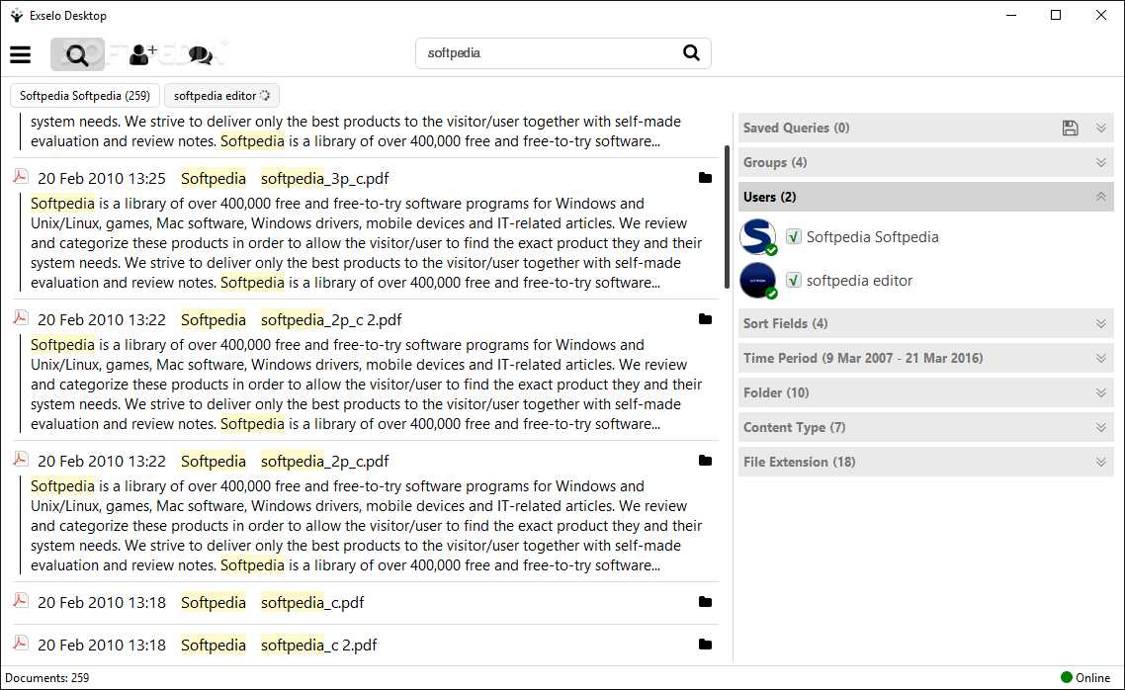Minimize the Exselo Desktop window
This screenshot has width=1125, height=690.
click(x=1011, y=15)
